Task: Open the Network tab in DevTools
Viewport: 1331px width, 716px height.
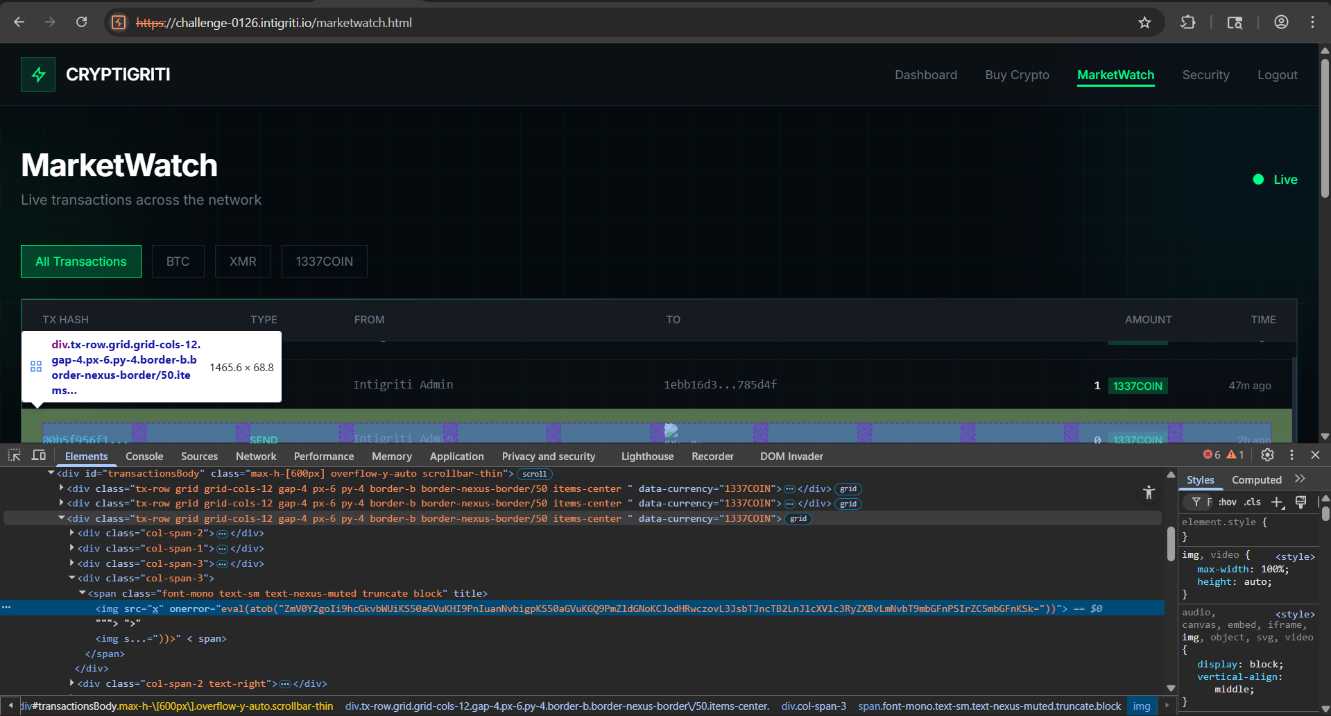Action: coord(256,456)
